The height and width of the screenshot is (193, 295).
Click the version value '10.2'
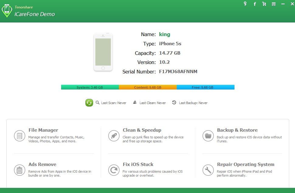[x=165, y=62]
